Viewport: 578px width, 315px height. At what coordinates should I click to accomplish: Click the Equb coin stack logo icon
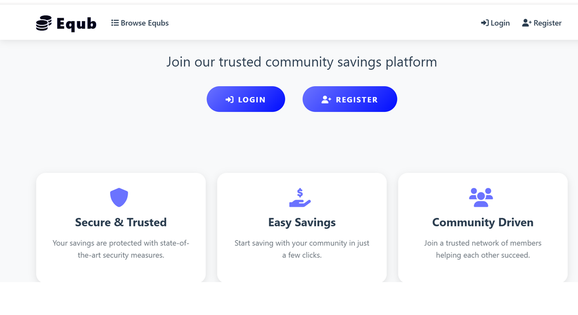point(44,23)
